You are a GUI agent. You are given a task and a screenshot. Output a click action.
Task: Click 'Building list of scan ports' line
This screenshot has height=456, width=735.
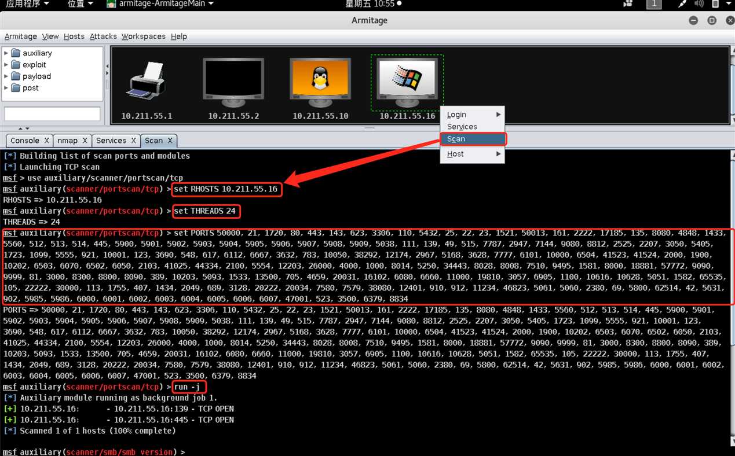tap(97, 156)
